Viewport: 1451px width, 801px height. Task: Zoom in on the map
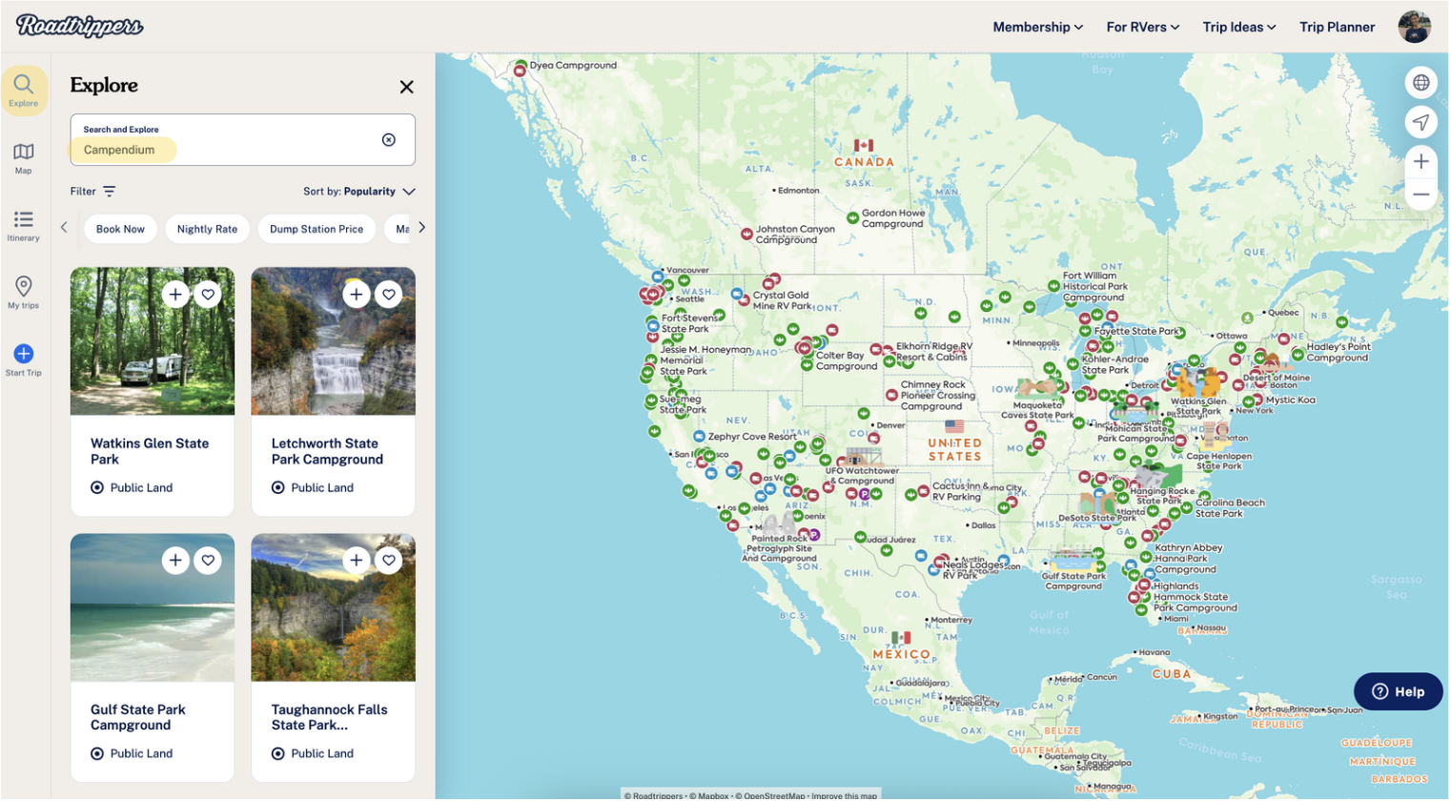pyautogui.click(x=1421, y=161)
